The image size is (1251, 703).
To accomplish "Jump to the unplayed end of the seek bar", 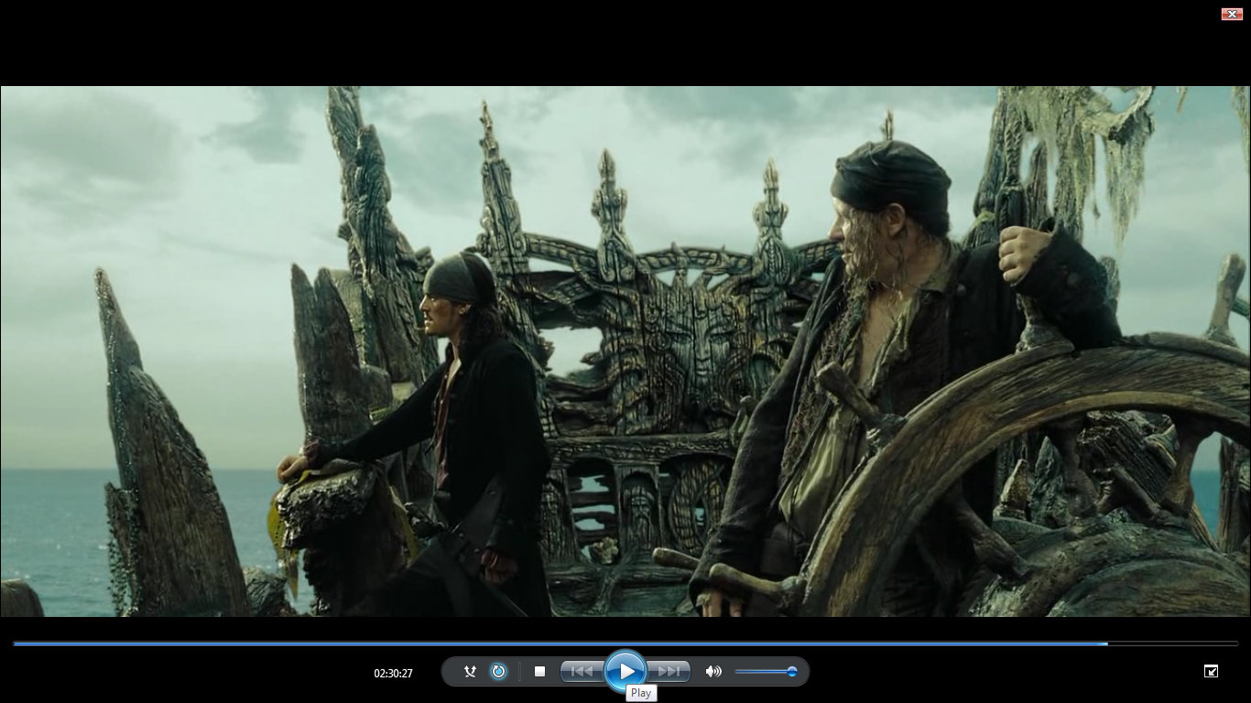I will [1191, 644].
